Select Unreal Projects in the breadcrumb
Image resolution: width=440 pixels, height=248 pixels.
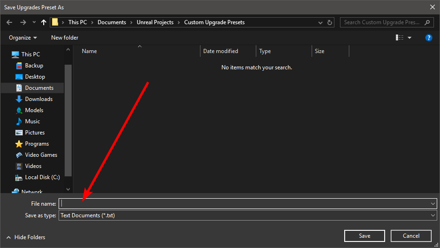click(155, 22)
